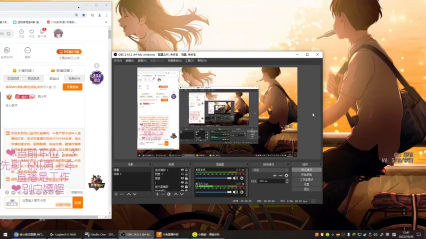
Task: Mute desktop audio speaker in mixer
Action: [235, 178]
